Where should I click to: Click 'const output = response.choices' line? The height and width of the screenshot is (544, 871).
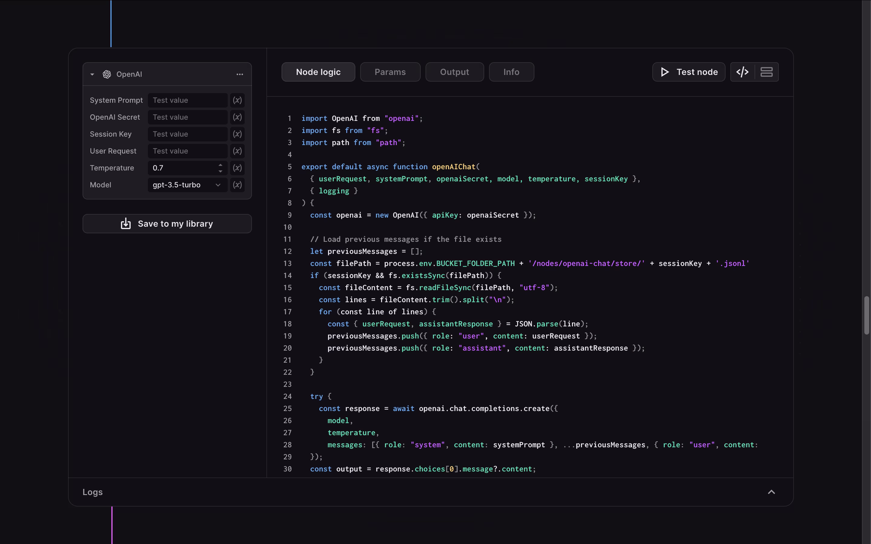click(423, 469)
